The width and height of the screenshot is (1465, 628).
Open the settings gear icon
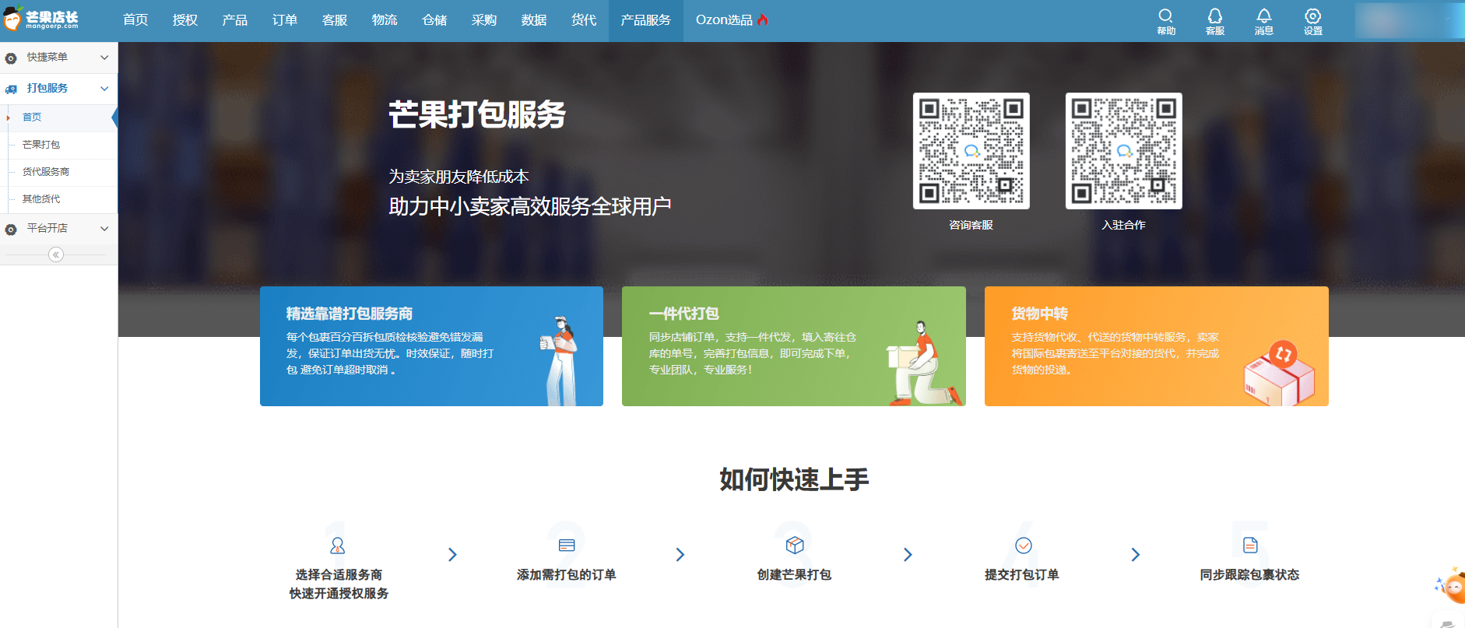click(x=1312, y=16)
